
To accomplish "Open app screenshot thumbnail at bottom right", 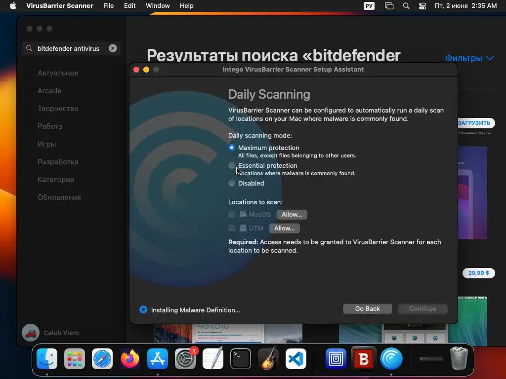I will [x=413, y=321].
